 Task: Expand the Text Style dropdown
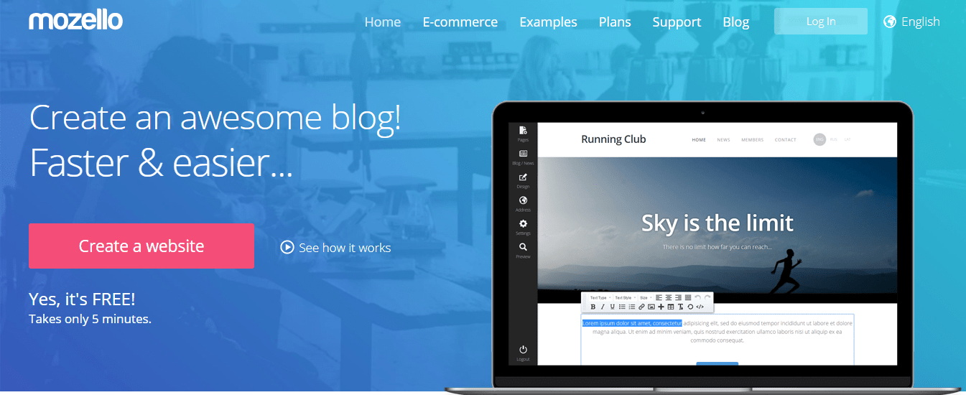tap(624, 297)
